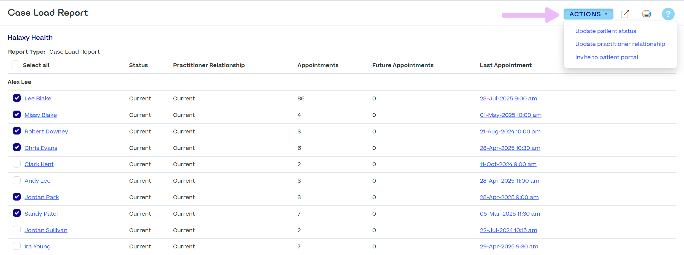Click the Halaxy Health heading
This screenshot has height=255, width=684.
(30, 38)
